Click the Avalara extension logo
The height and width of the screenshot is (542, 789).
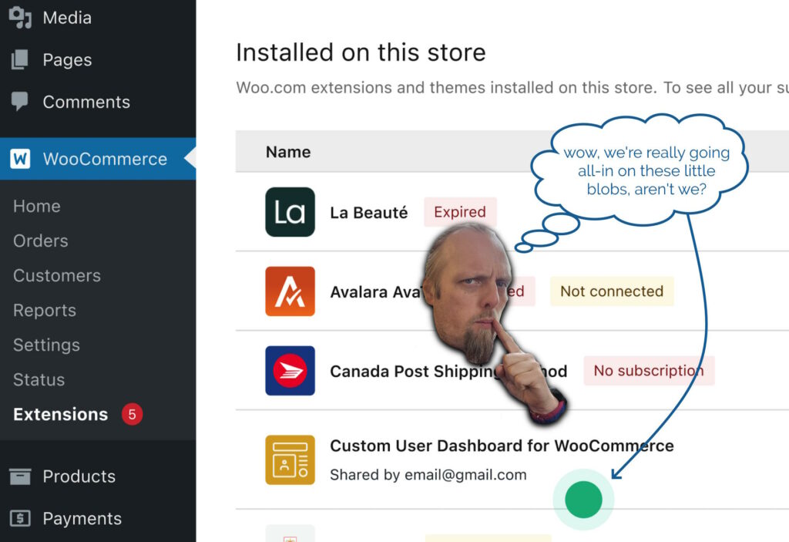point(290,291)
